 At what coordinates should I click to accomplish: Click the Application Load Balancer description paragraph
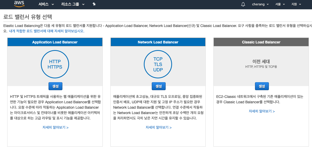(55, 107)
